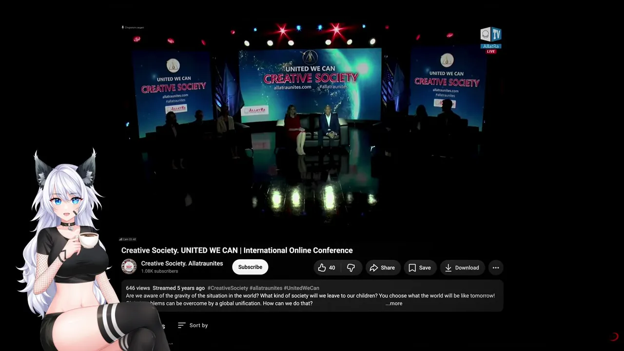Follow the #allatraunites hashtag
Screen dimensions: 624x351
point(266,288)
